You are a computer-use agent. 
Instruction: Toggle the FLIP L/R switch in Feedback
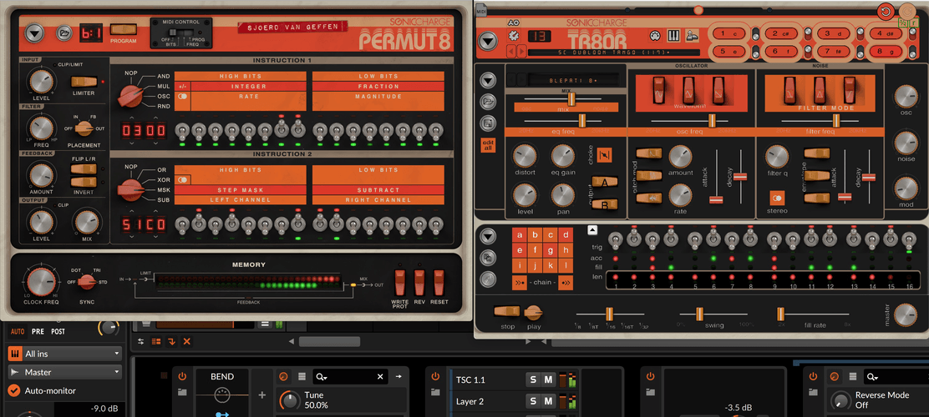(83, 169)
